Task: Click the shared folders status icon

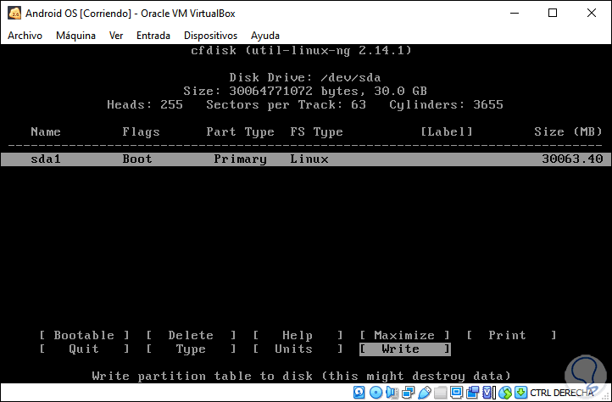Action: point(440,392)
